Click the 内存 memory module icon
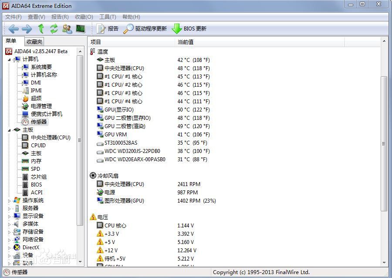The width and height of the screenshot is (392, 278). [25, 161]
